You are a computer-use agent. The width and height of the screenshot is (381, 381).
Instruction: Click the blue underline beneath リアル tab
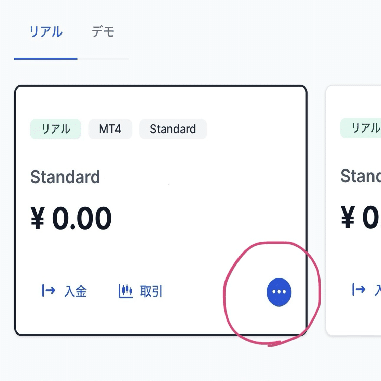tap(46, 59)
